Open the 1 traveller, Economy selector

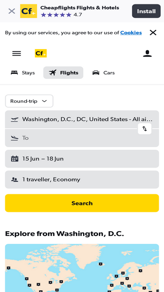click(82, 179)
